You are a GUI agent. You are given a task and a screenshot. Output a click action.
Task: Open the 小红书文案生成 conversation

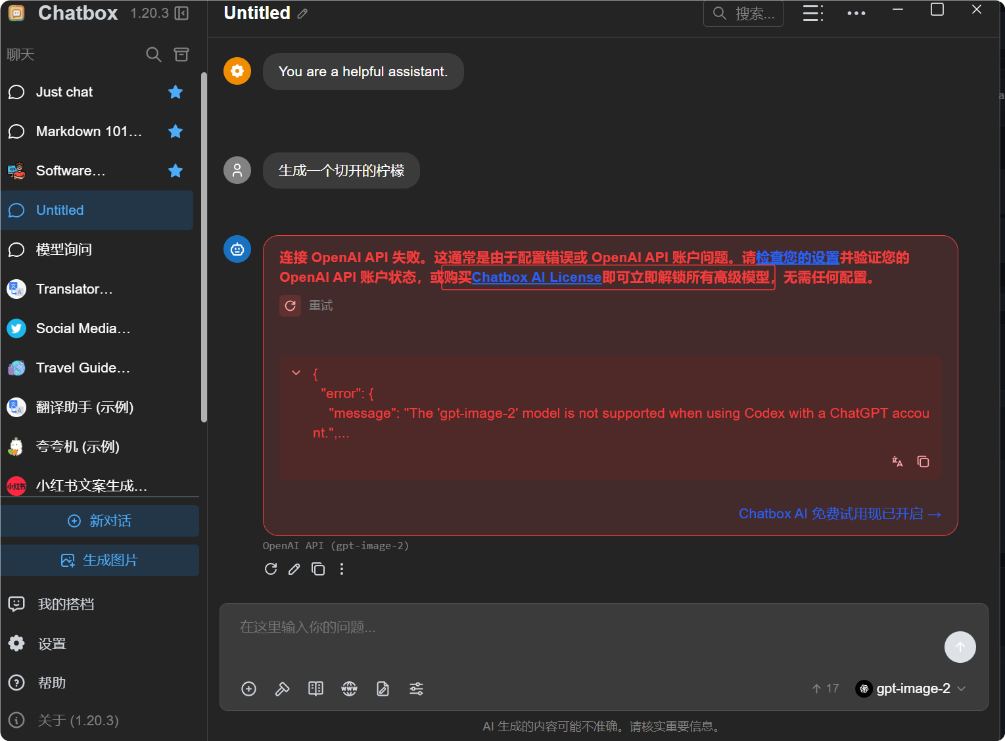(97, 485)
